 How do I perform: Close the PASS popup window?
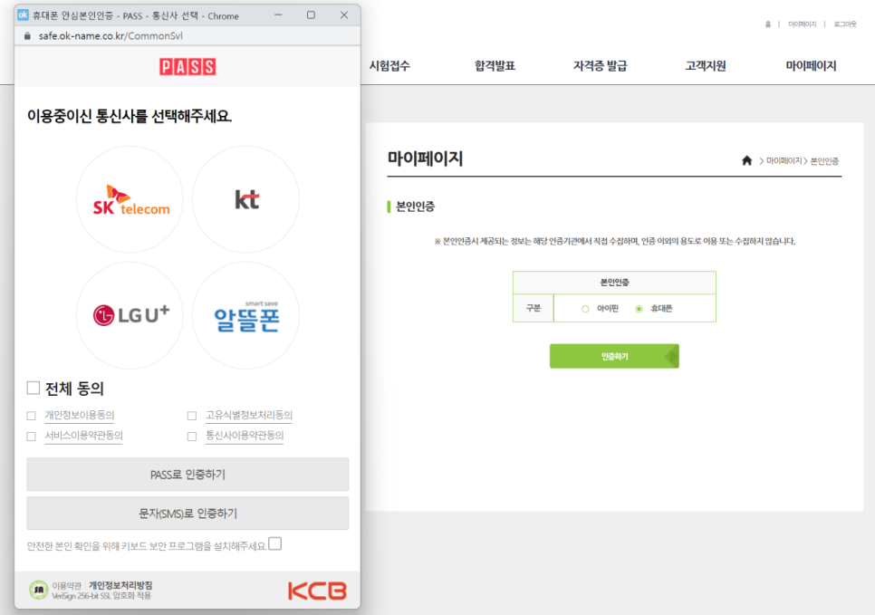344,15
